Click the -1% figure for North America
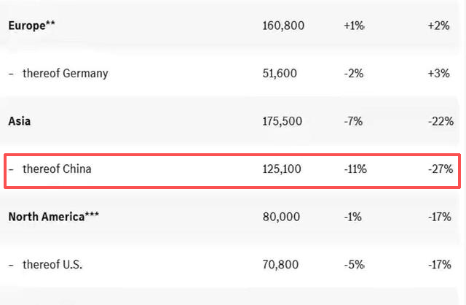Screen dimensions: 466x305 [354, 217]
